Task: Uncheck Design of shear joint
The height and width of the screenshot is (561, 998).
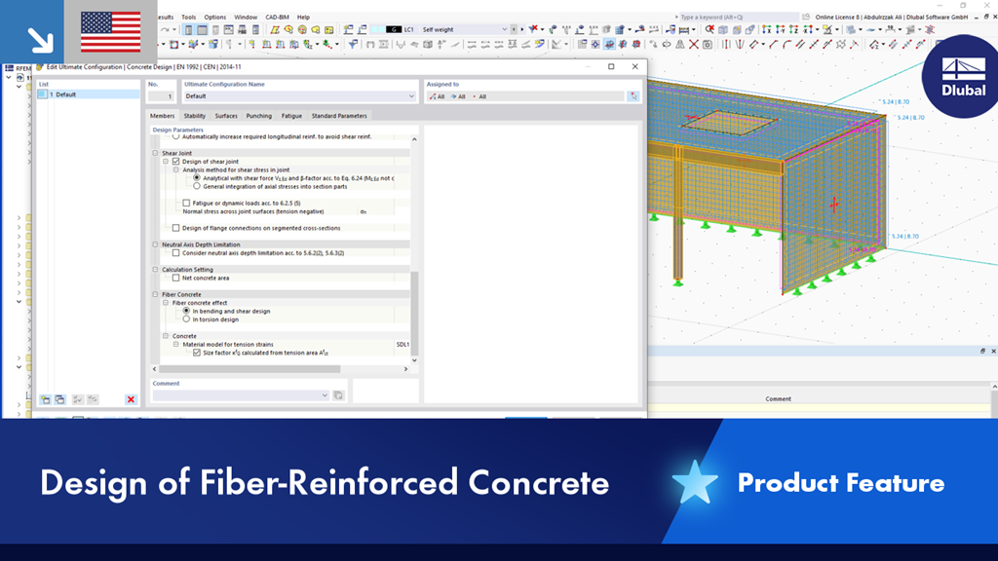Action: point(176,162)
